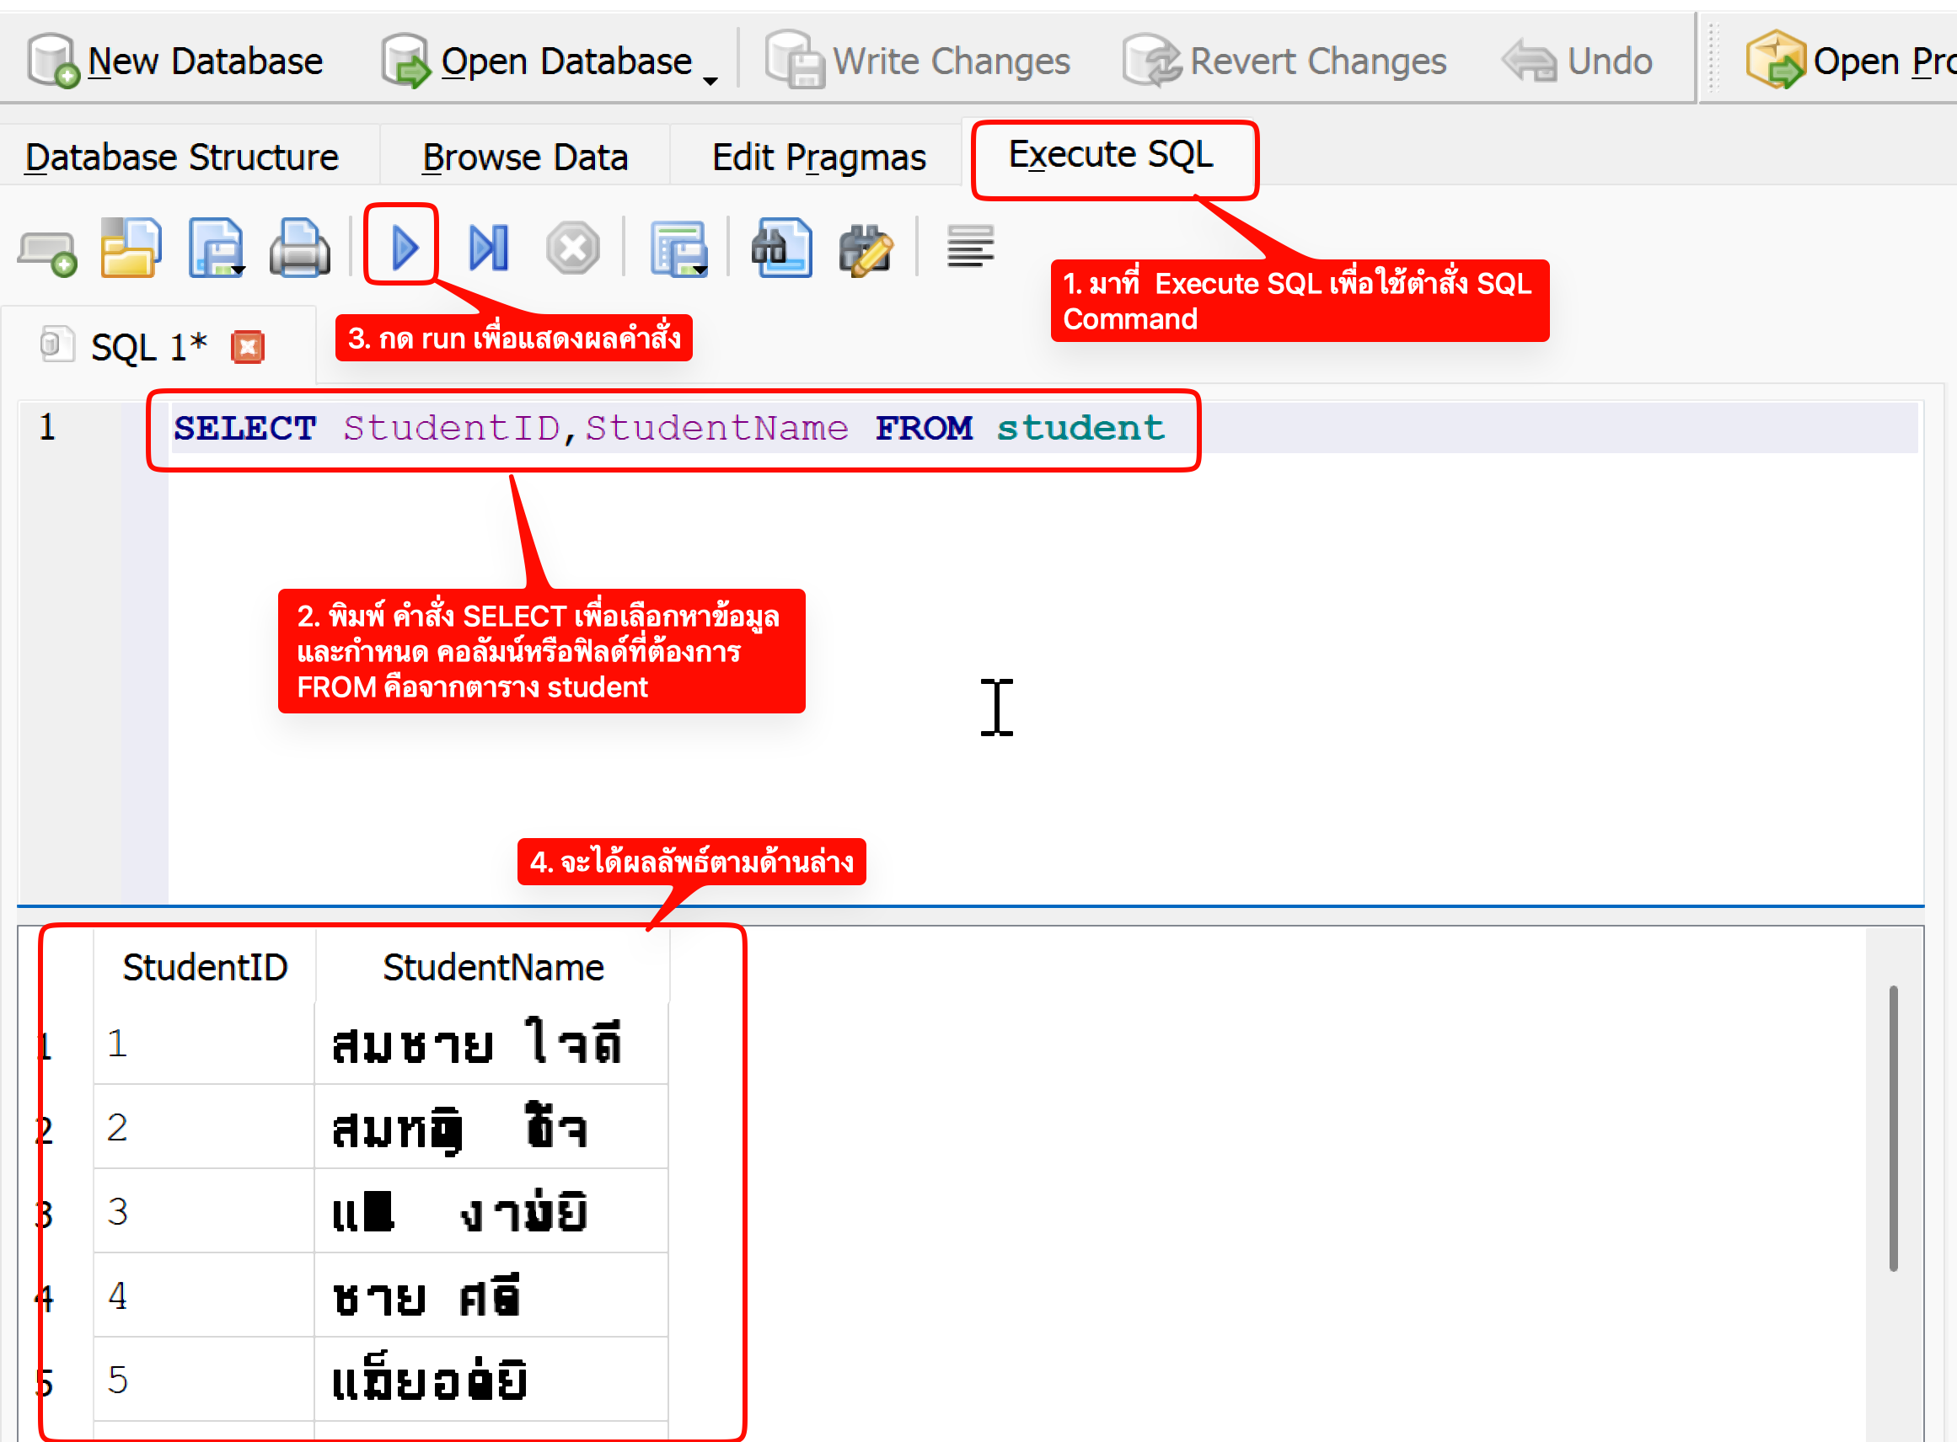
Task: Click the Stop execution icon
Action: pyautogui.click(x=573, y=249)
